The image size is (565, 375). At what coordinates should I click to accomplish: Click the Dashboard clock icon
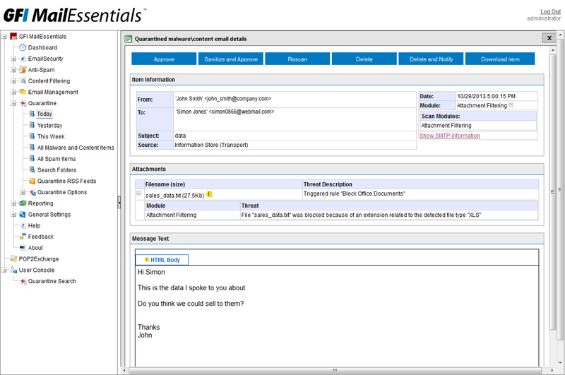[23, 47]
